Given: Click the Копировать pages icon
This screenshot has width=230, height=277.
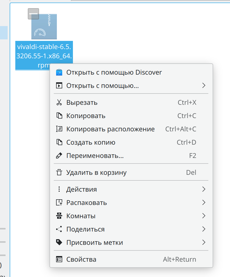Looking at the screenshot, I should (x=59, y=116).
